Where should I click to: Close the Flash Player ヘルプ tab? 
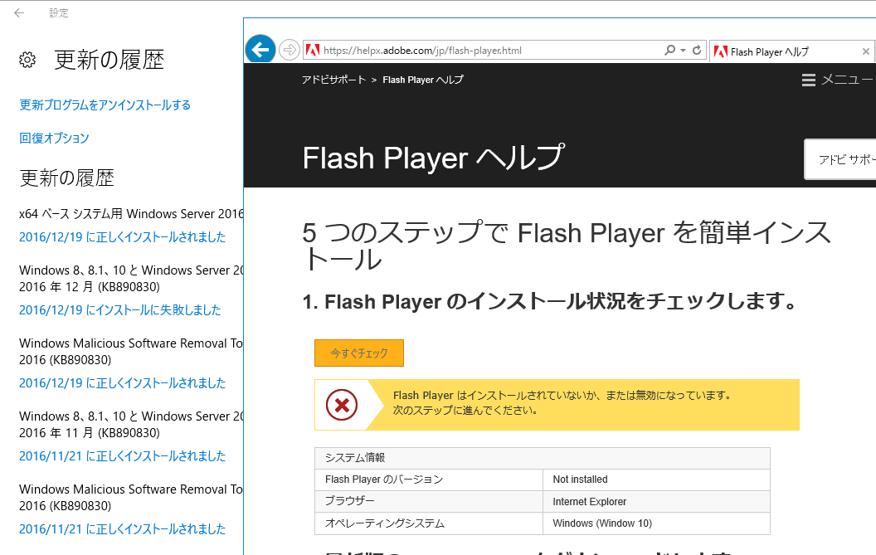(x=866, y=51)
